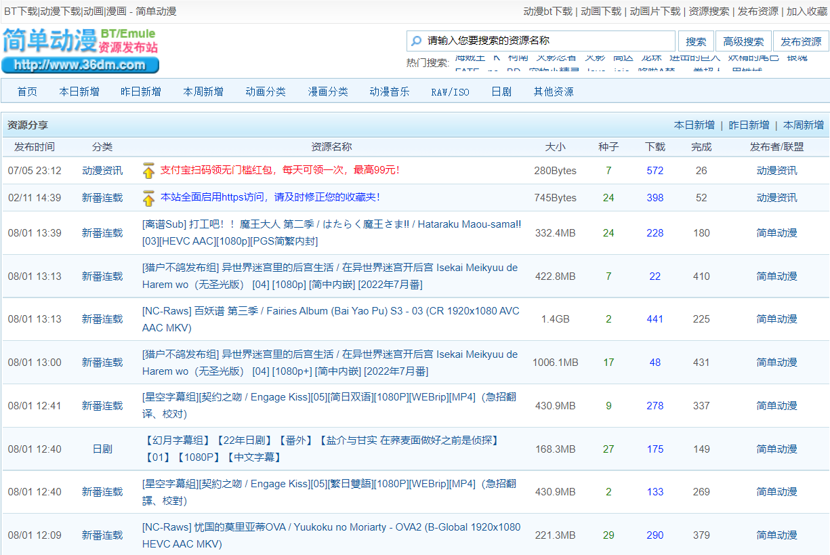This screenshot has width=830, height=555.
Task: Click the 发布资源 button
Action: point(800,41)
